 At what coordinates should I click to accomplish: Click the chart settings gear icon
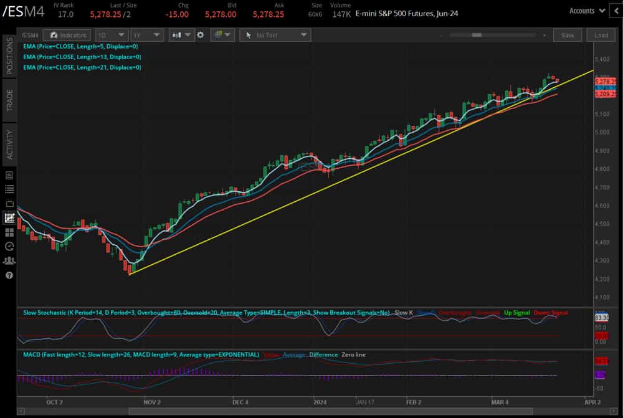click(x=200, y=35)
